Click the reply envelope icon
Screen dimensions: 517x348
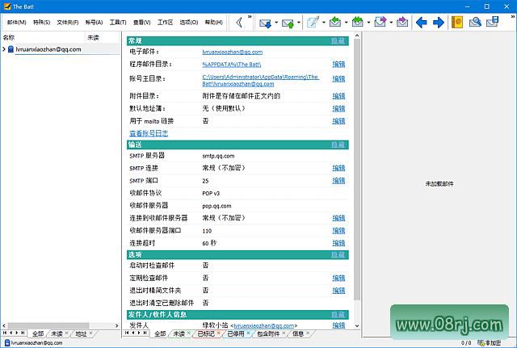click(x=335, y=23)
